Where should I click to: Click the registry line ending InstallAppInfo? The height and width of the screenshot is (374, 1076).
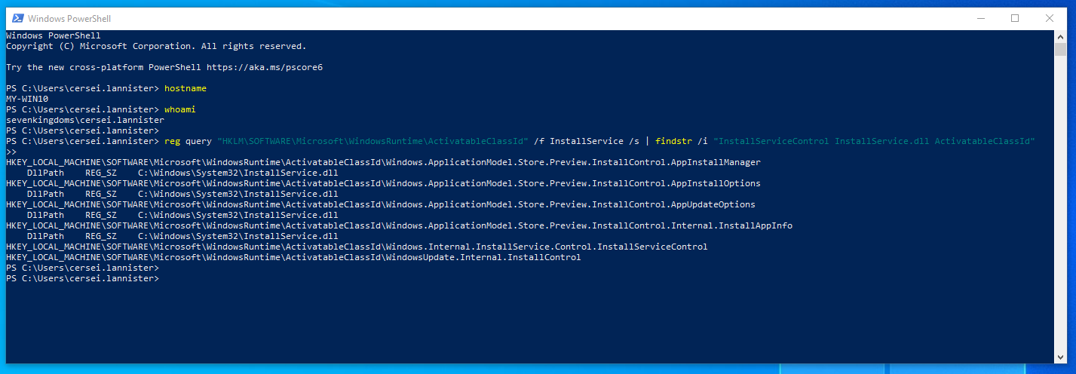click(x=399, y=225)
